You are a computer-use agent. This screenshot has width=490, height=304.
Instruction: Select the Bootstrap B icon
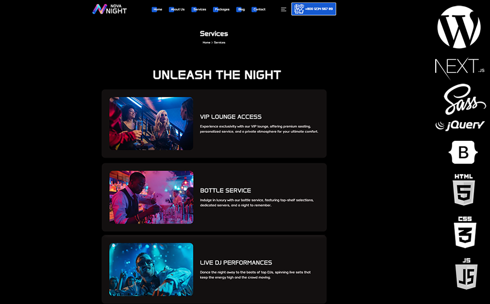[463, 152]
